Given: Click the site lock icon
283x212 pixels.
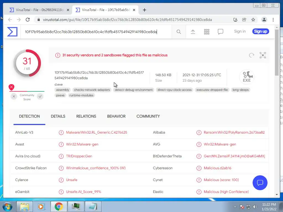Looking at the screenshot, I should (x=38, y=20).
